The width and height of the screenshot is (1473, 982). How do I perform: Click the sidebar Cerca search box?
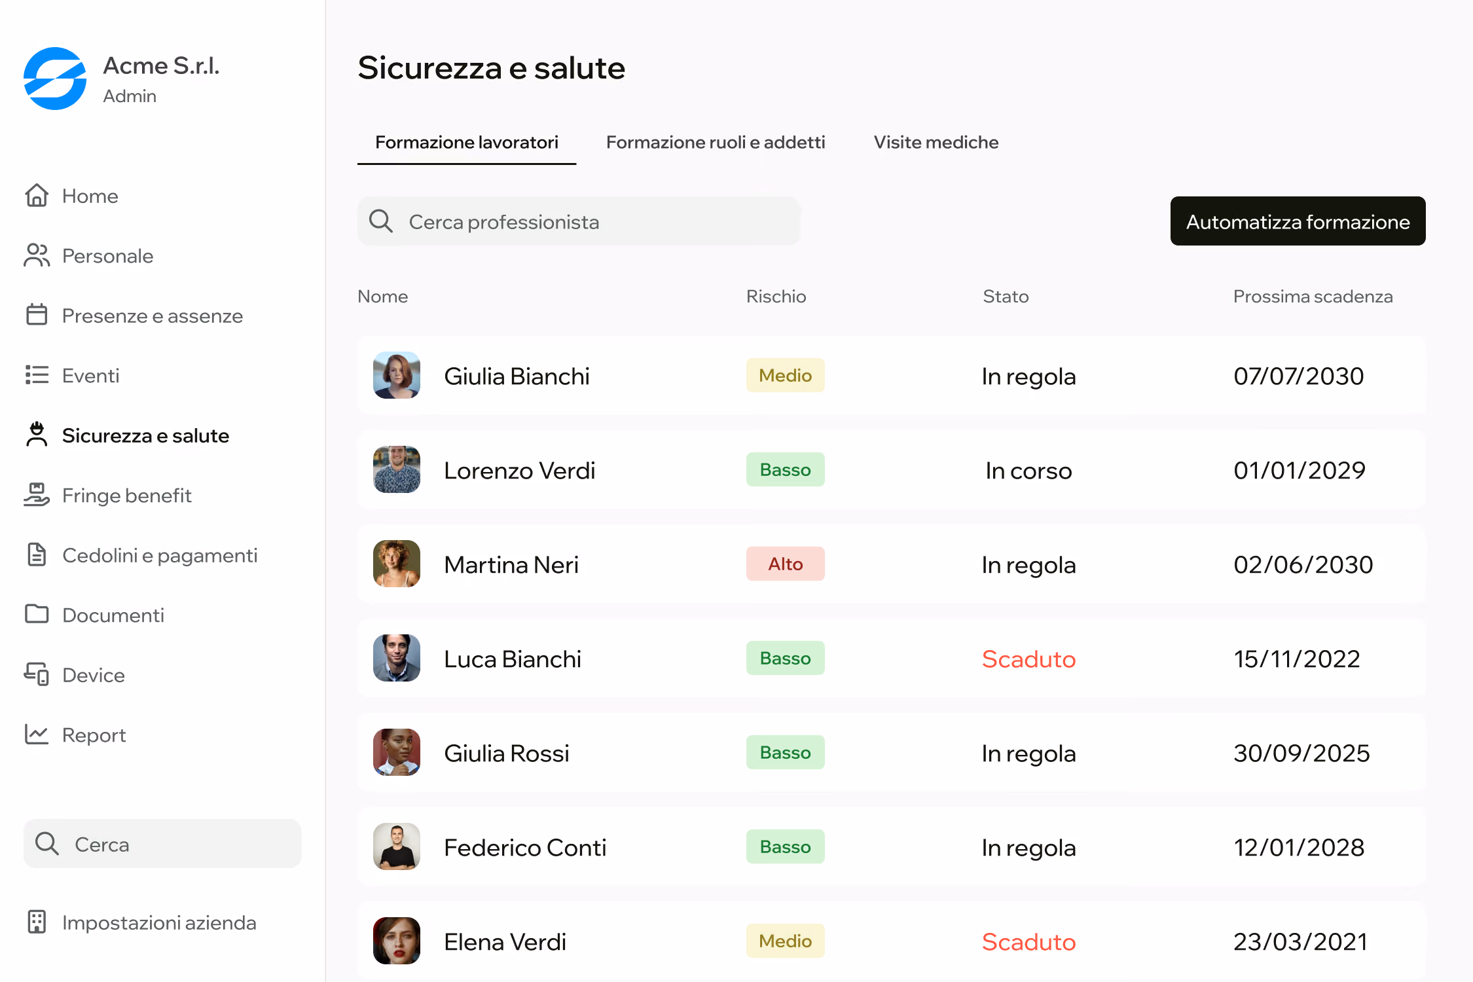pyautogui.click(x=162, y=844)
